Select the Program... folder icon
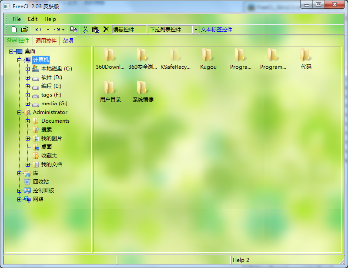Screen dimensions: 348x268 273,55
